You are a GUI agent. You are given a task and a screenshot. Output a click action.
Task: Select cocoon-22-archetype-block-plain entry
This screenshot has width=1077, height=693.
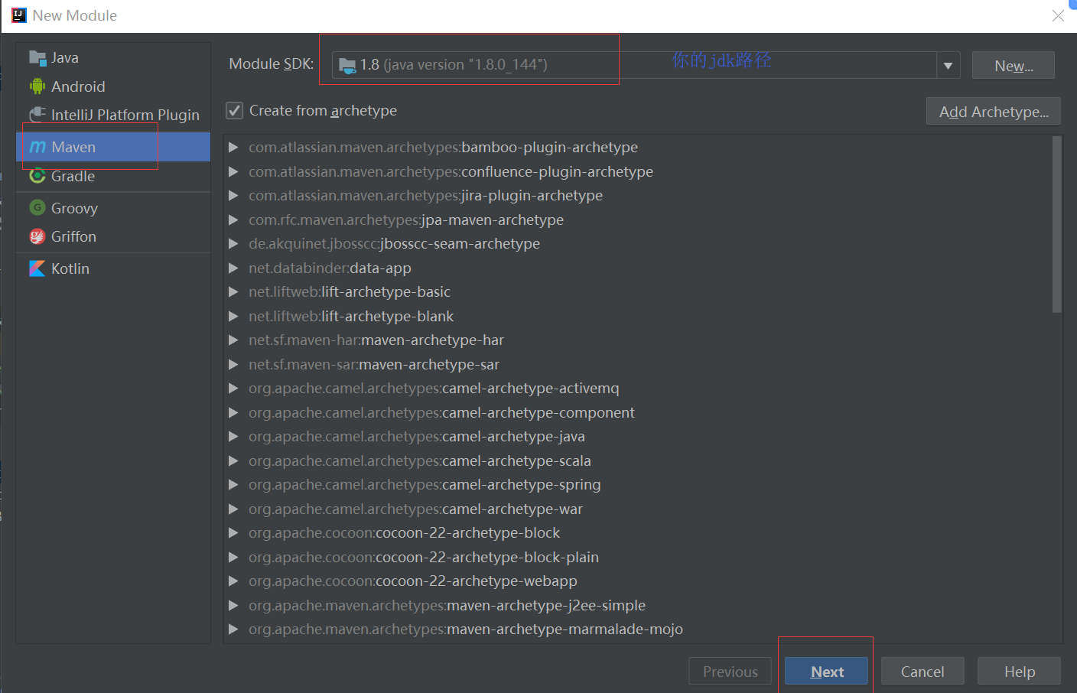click(x=424, y=557)
